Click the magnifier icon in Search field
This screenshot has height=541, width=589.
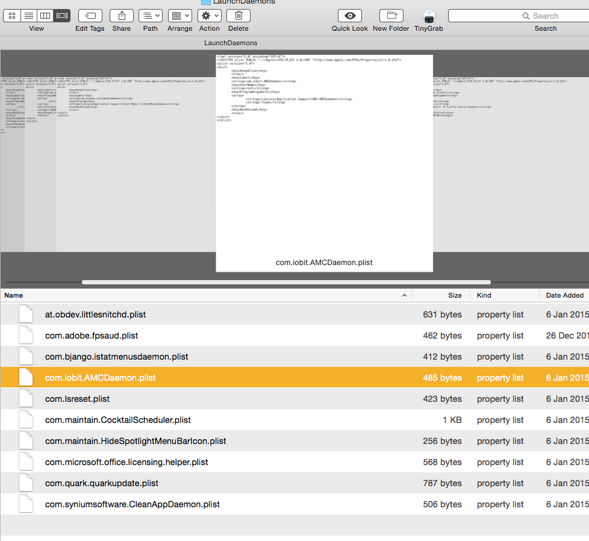(x=526, y=16)
